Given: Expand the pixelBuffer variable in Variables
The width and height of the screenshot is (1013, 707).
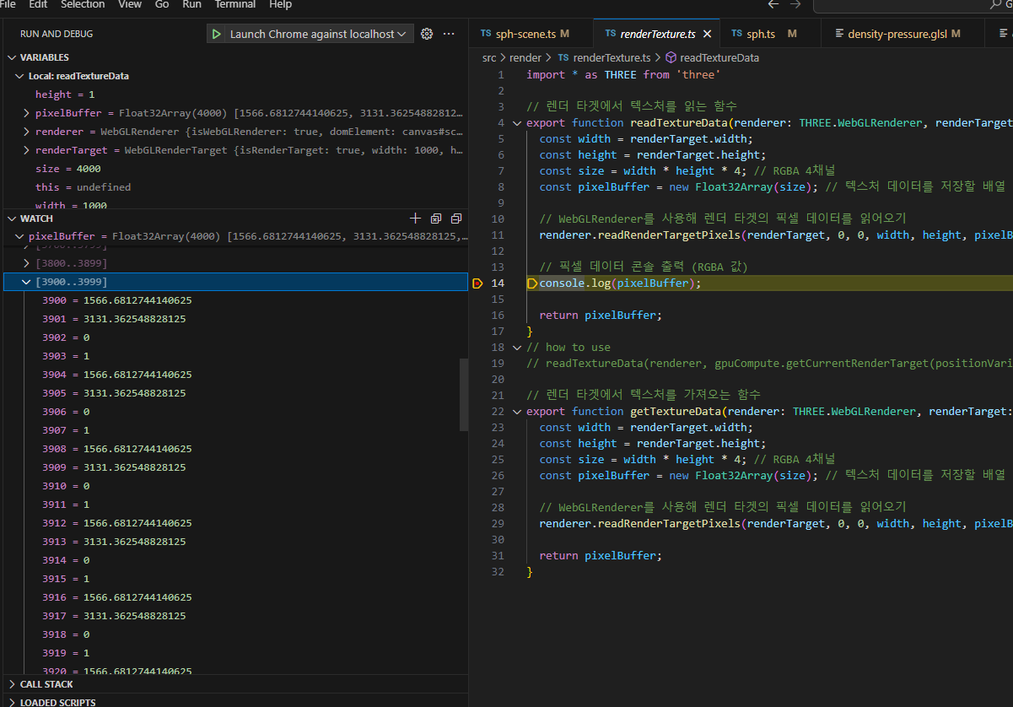Looking at the screenshot, I should coord(27,113).
